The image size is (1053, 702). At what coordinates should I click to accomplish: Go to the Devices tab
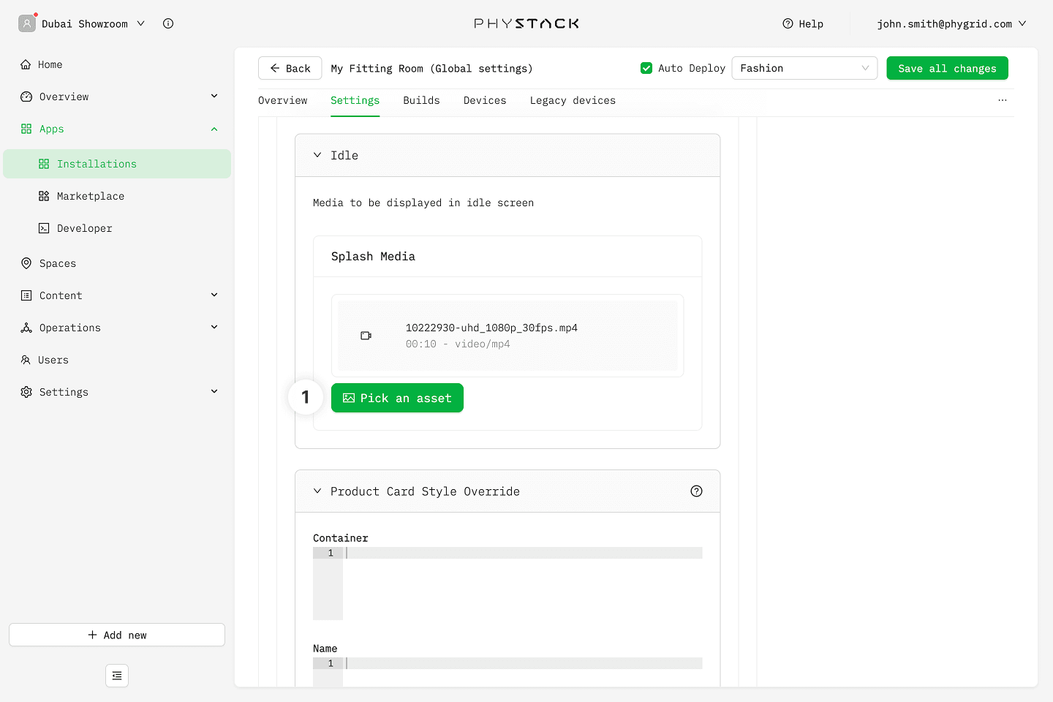tap(485, 100)
